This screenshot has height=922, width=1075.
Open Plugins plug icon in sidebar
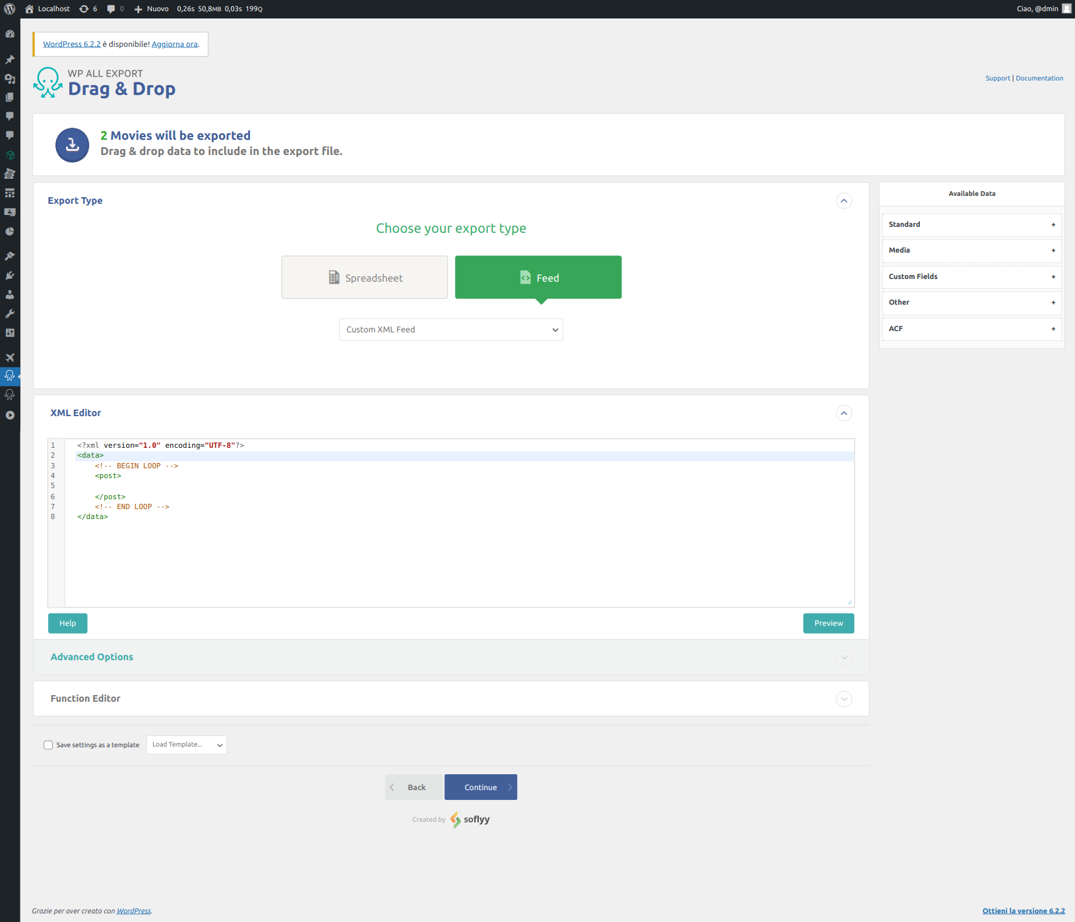click(x=10, y=276)
